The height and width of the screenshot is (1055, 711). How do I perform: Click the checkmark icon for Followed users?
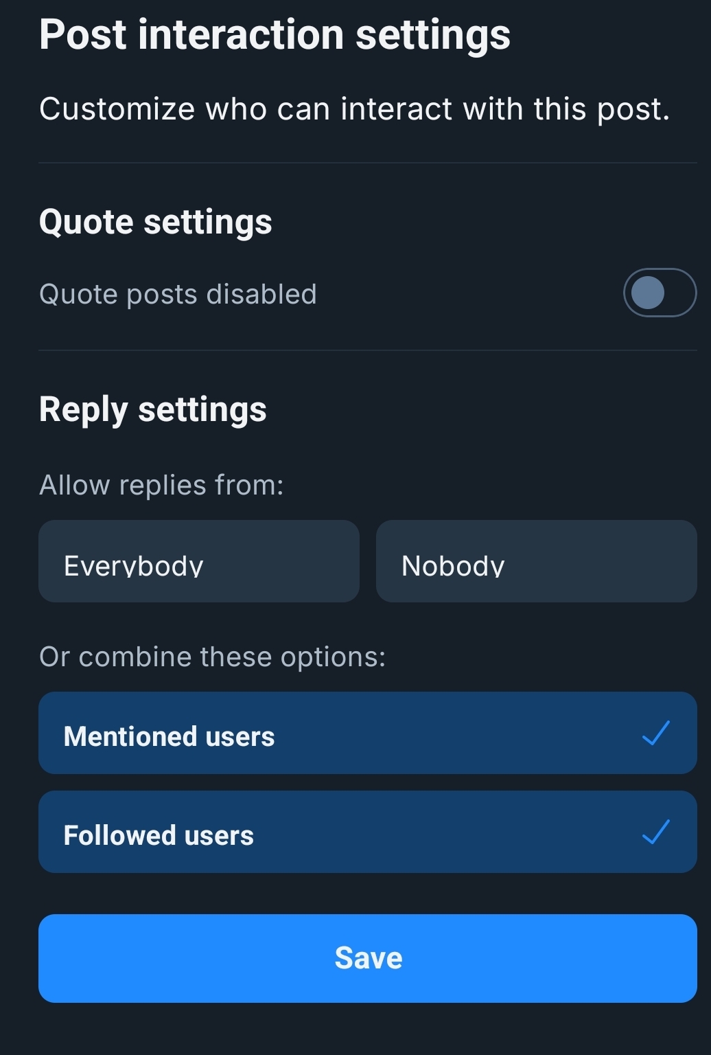click(655, 832)
